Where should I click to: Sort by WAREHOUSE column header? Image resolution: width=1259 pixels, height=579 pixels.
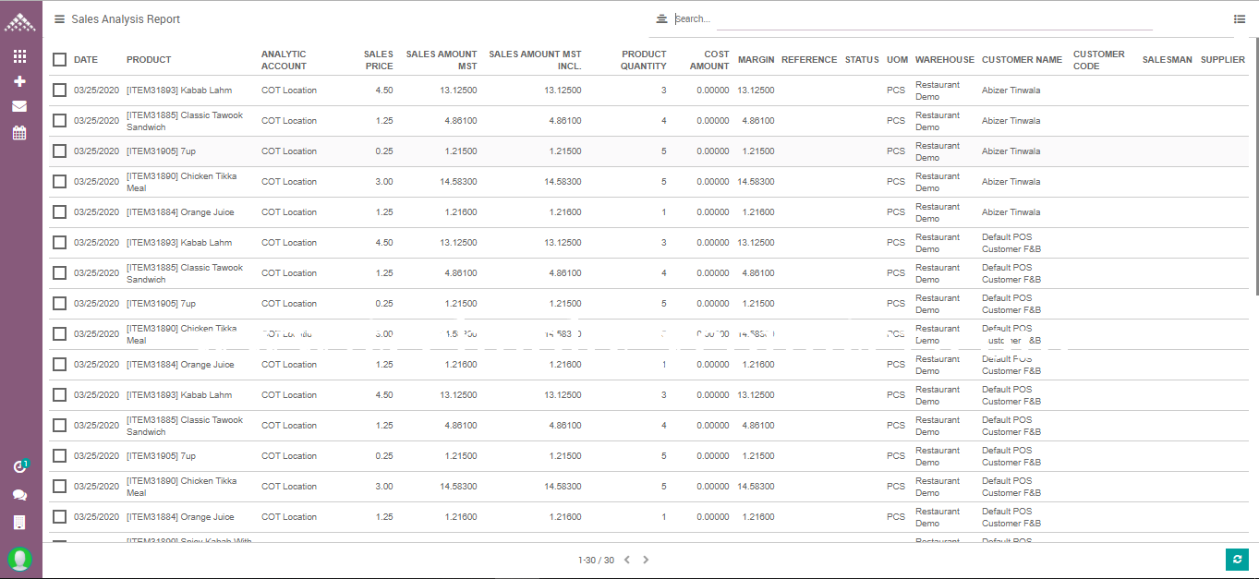[945, 60]
